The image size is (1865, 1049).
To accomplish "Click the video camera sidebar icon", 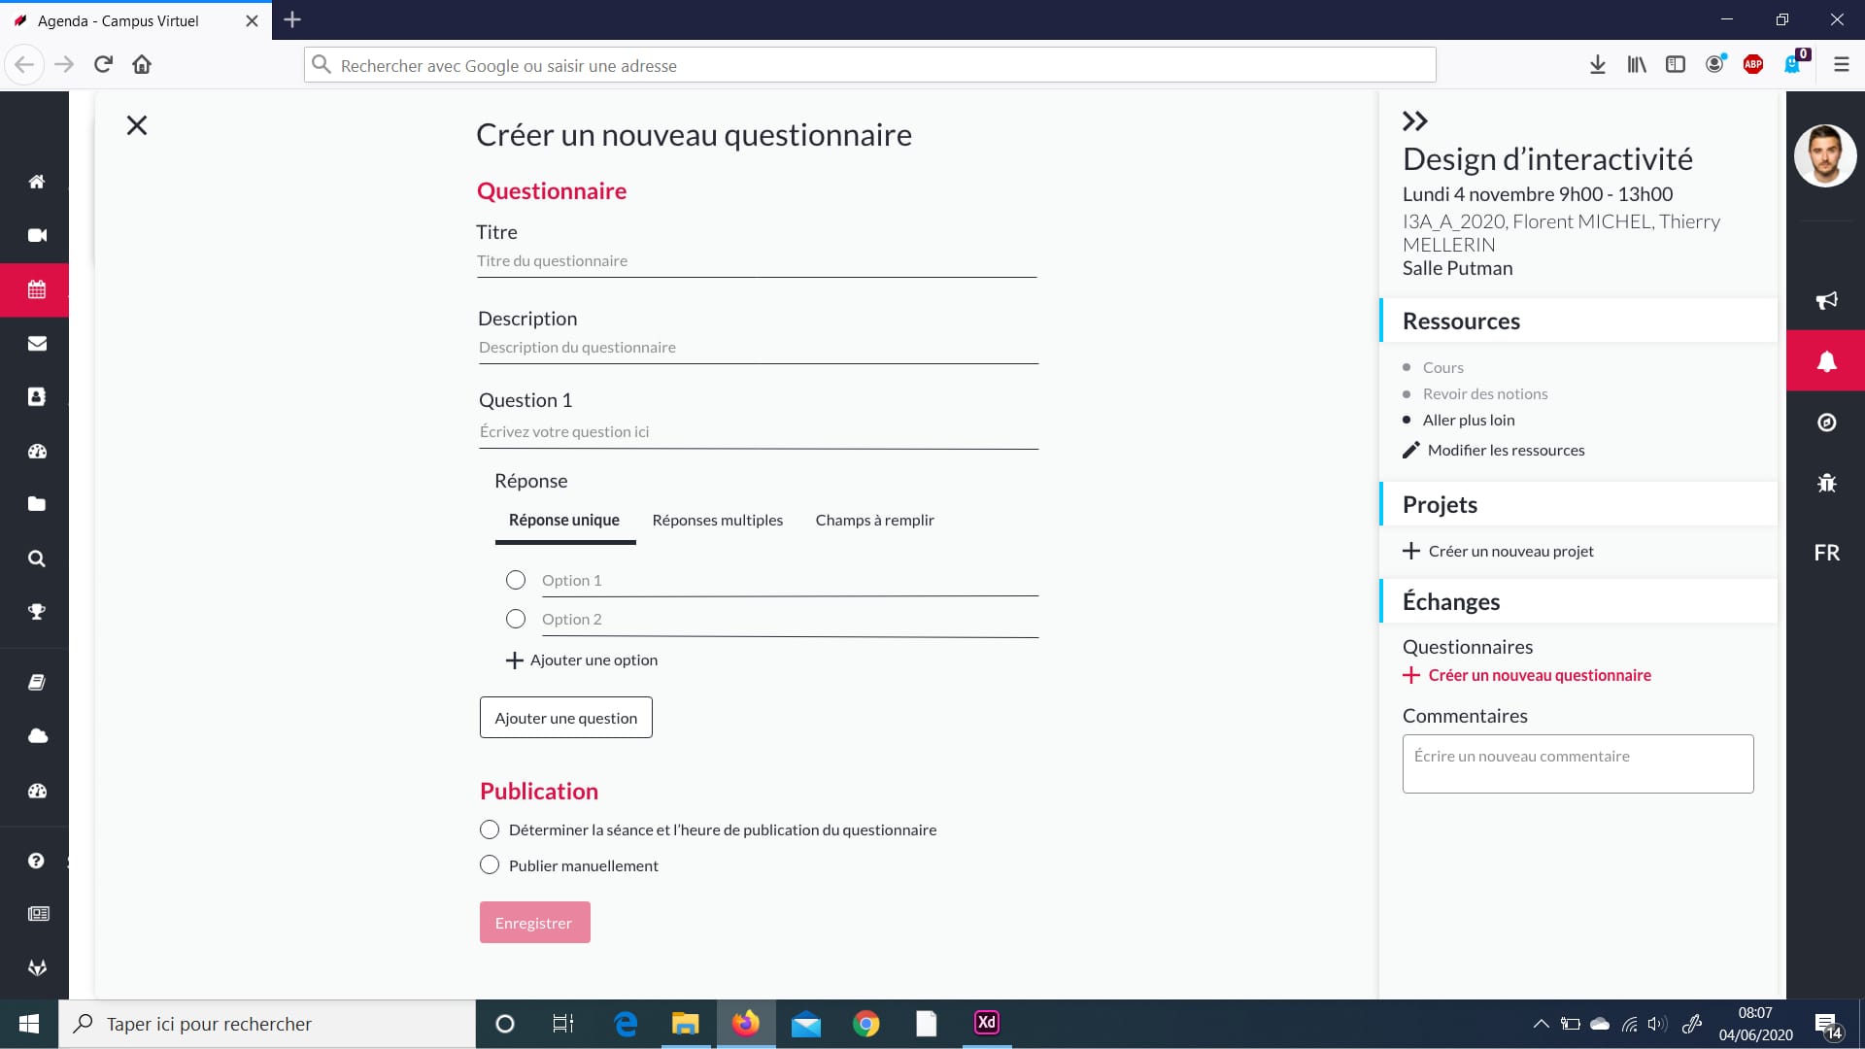I will point(37,235).
